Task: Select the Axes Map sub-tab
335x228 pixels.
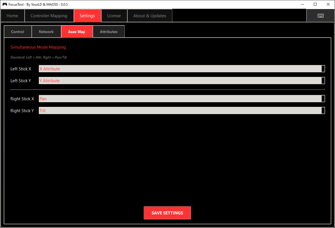Action: [x=77, y=31]
